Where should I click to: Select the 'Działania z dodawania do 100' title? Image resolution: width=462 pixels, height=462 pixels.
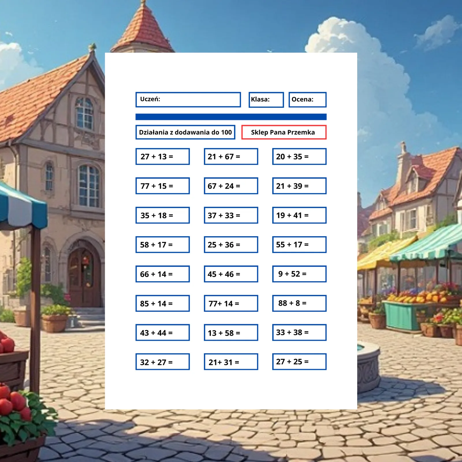tap(185, 132)
